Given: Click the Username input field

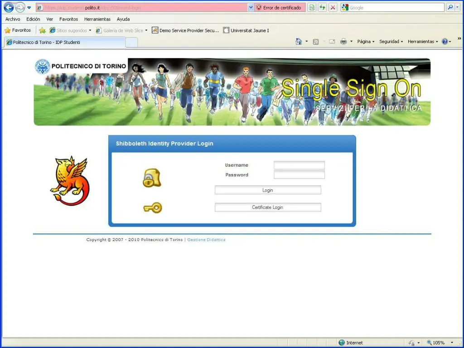Looking at the screenshot, I should coord(299,165).
